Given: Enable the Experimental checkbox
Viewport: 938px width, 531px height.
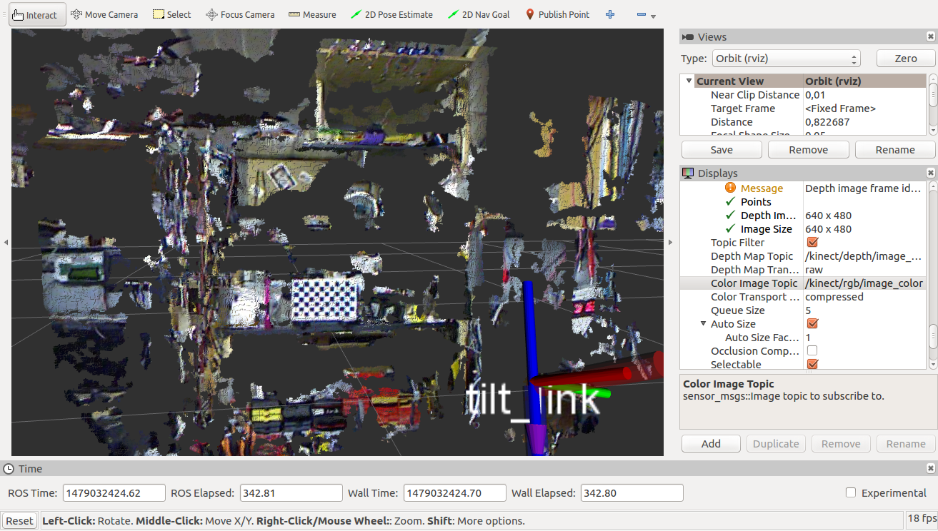Looking at the screenshot, I should [851, 492].
